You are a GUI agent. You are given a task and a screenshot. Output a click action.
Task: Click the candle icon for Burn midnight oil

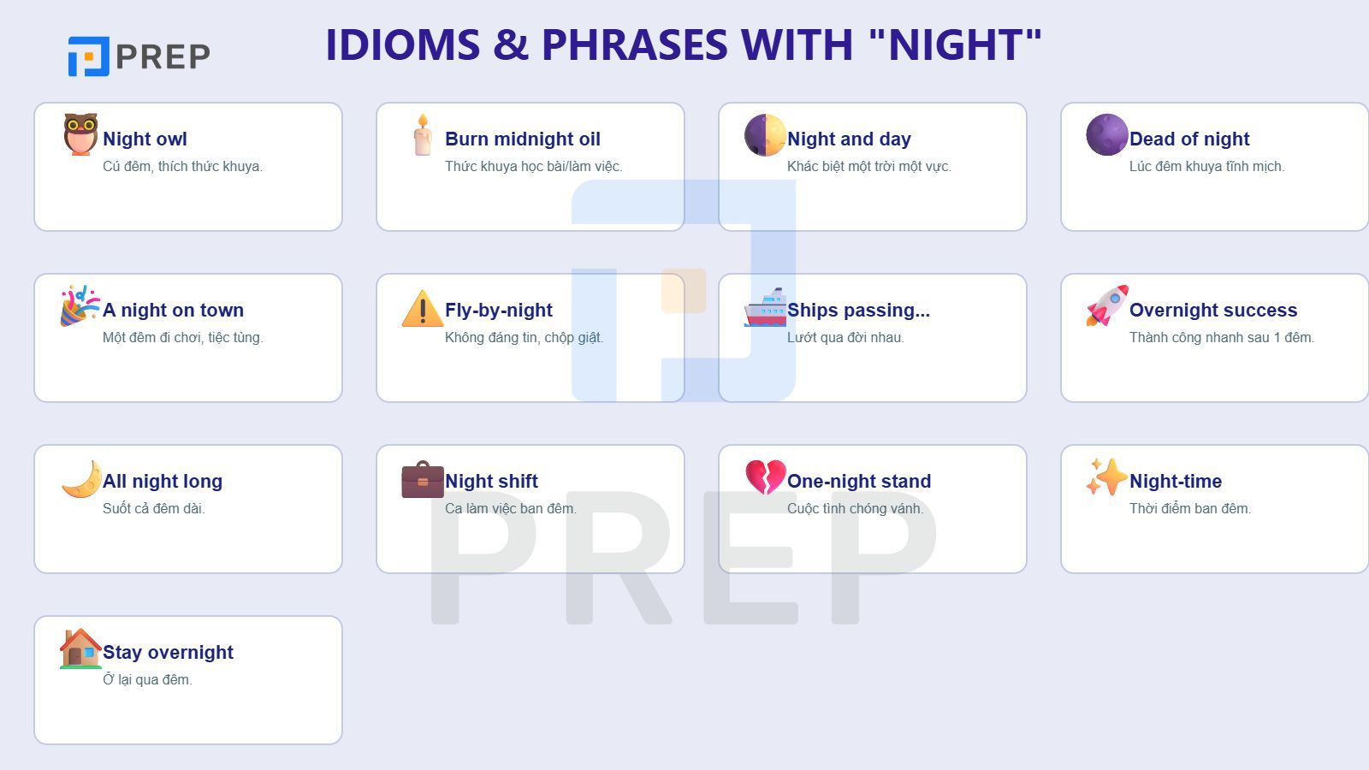tap(422, 135)
